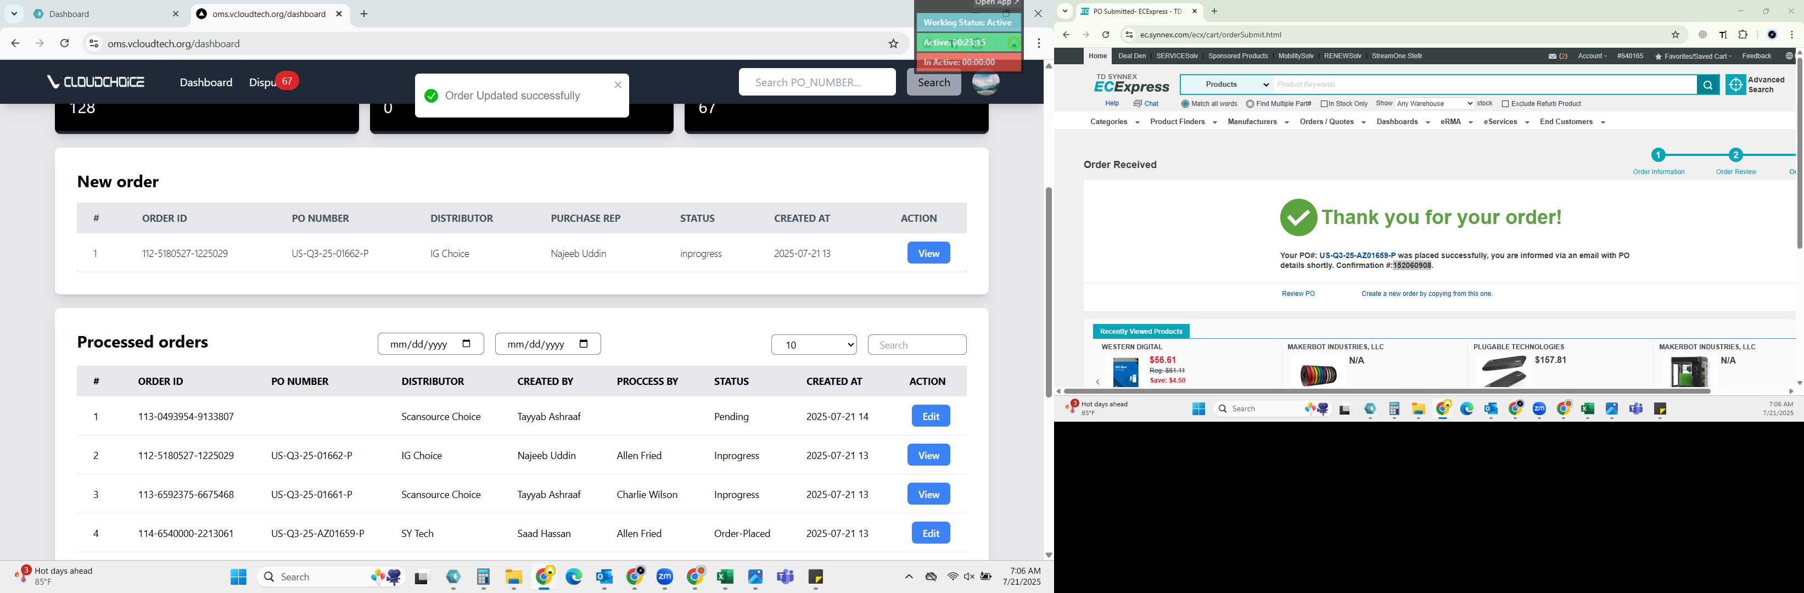1804x593 pixels.
Task: Click the Search button beside PO_NUMBER field
Action: pyautogui.click(x=933, y=82)
